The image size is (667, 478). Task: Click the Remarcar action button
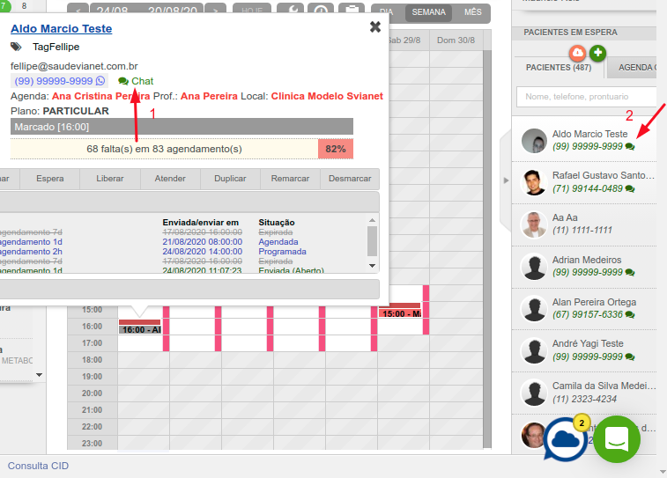click(x=290, y=179)
